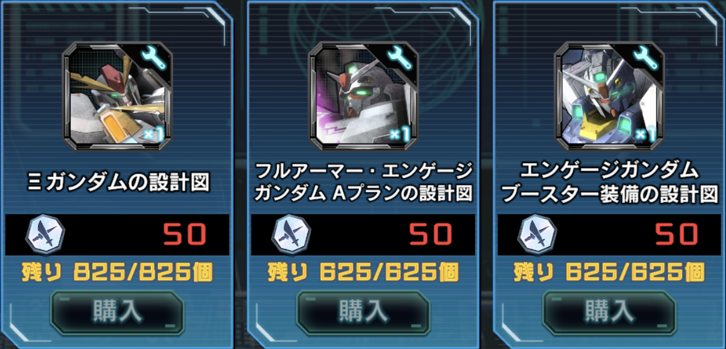The height and width of the screenshot is (349, 726).
Task: Open the エンゲージガンダム ブースター装備 thumbnail
Action: (x=609, y=97)
